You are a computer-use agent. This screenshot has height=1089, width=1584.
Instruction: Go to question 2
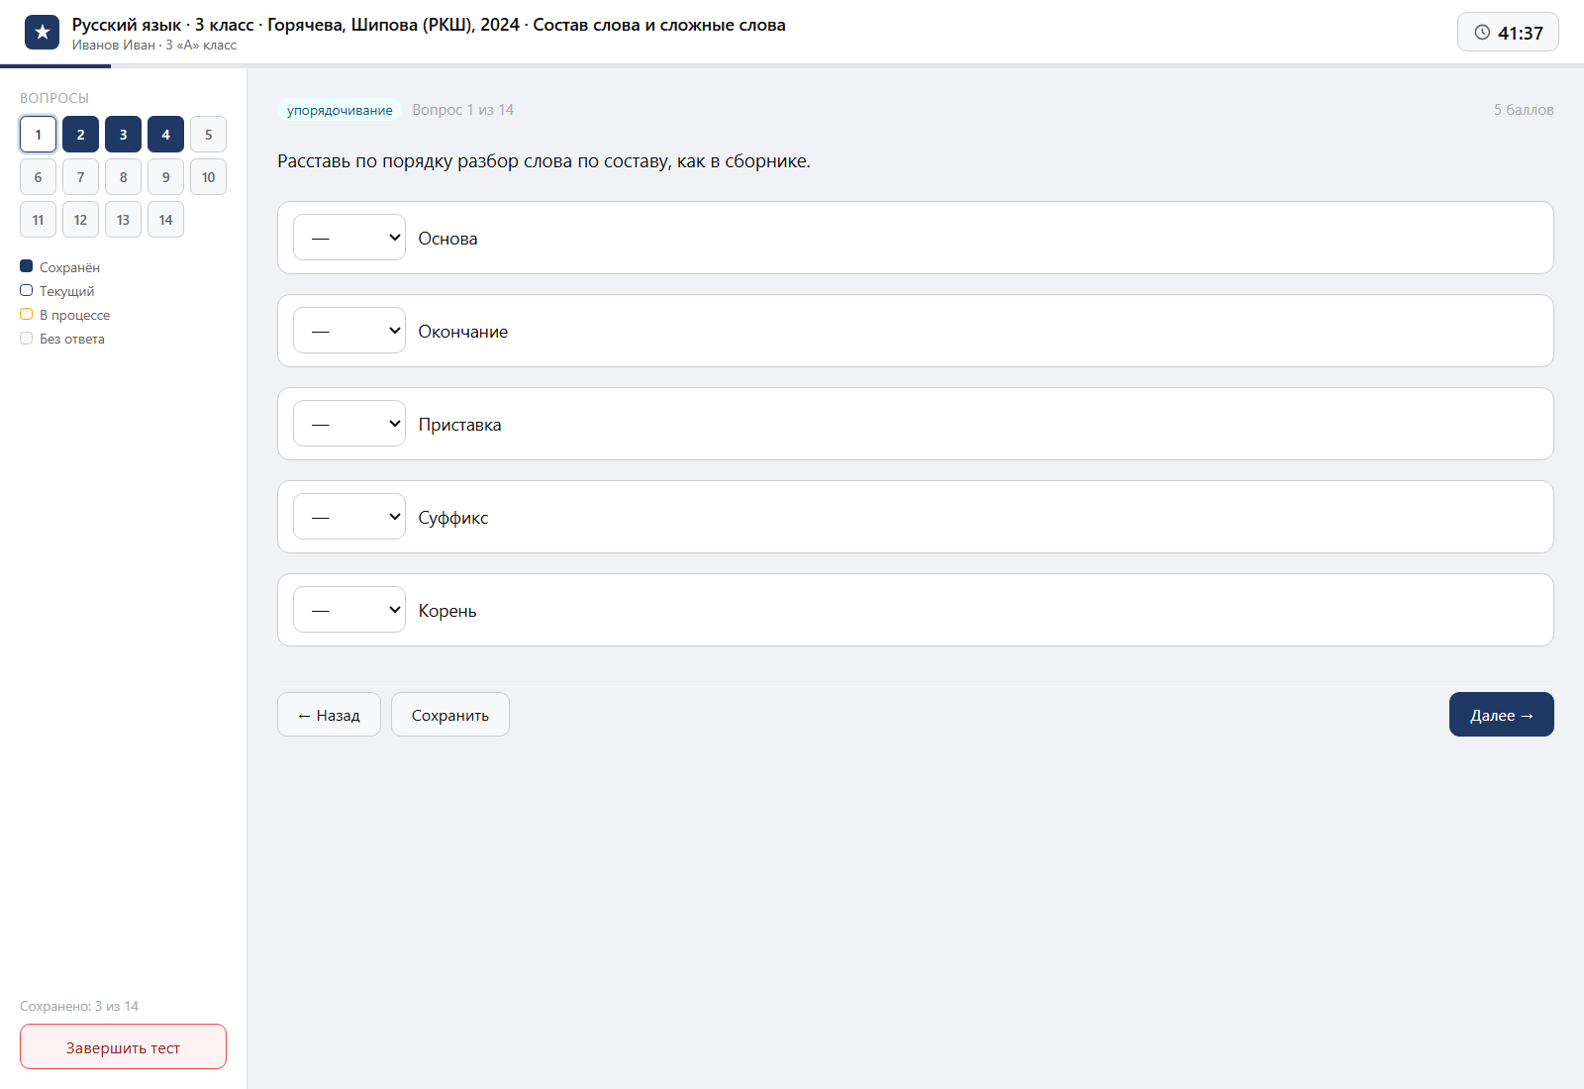[80, 135]
